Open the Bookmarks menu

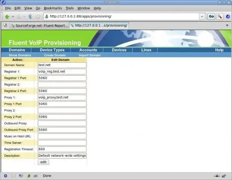53,8
